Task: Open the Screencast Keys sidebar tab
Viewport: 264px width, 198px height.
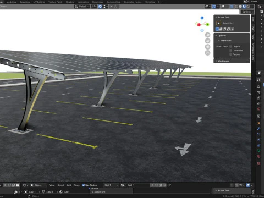Action: (253, 52)
